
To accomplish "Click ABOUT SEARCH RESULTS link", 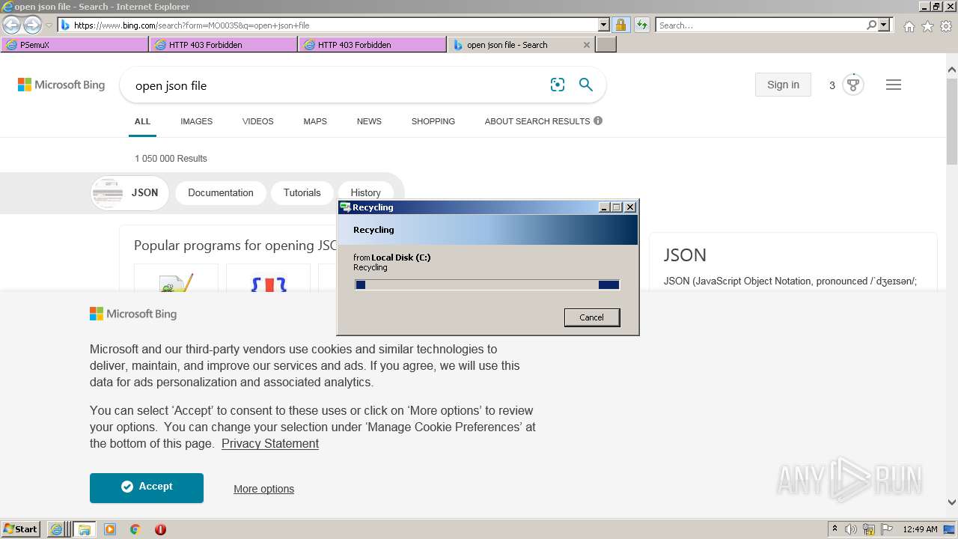I will (x=543, y=121).
